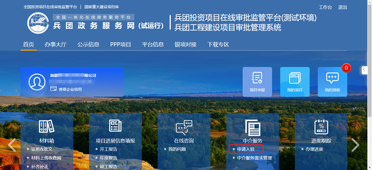
Task: Click the 兵团政务服务网 globe logo
Action: point(38,23)
